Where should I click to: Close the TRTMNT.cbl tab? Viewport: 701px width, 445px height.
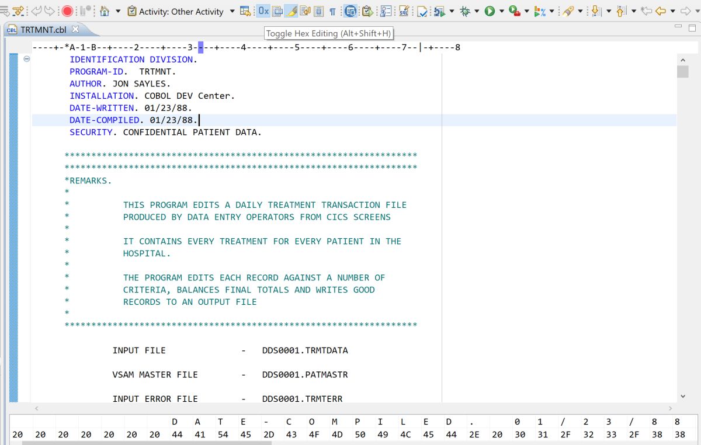tap(75, 29)
